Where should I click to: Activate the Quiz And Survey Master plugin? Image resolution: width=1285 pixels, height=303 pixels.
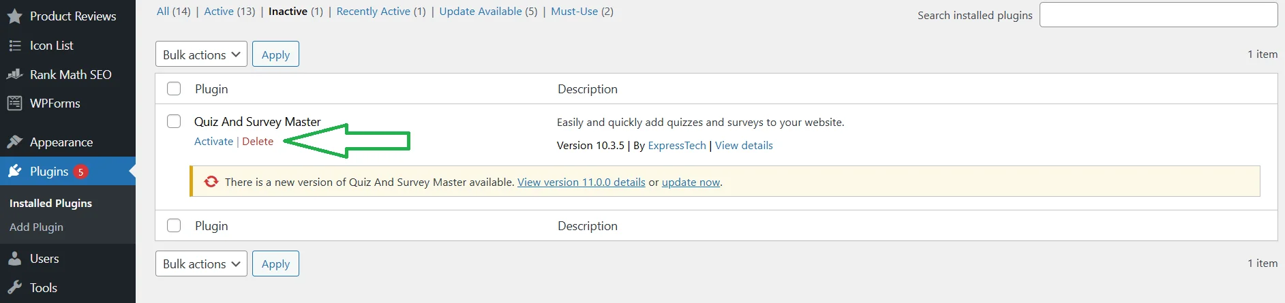point(213,142)
